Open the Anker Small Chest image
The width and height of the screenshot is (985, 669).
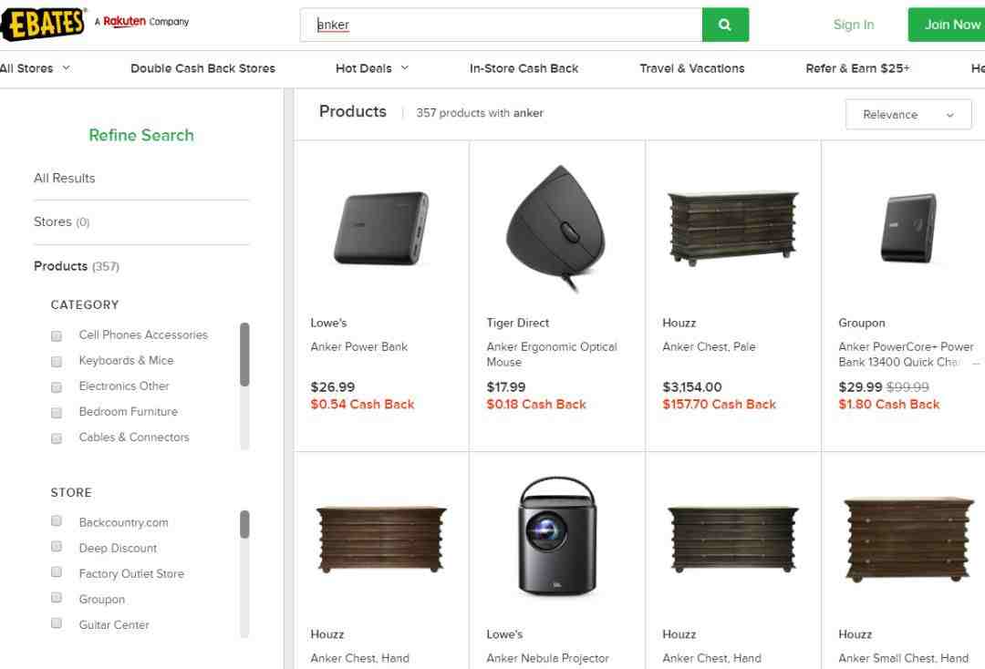pyautogui.click(x=907, y=538)
